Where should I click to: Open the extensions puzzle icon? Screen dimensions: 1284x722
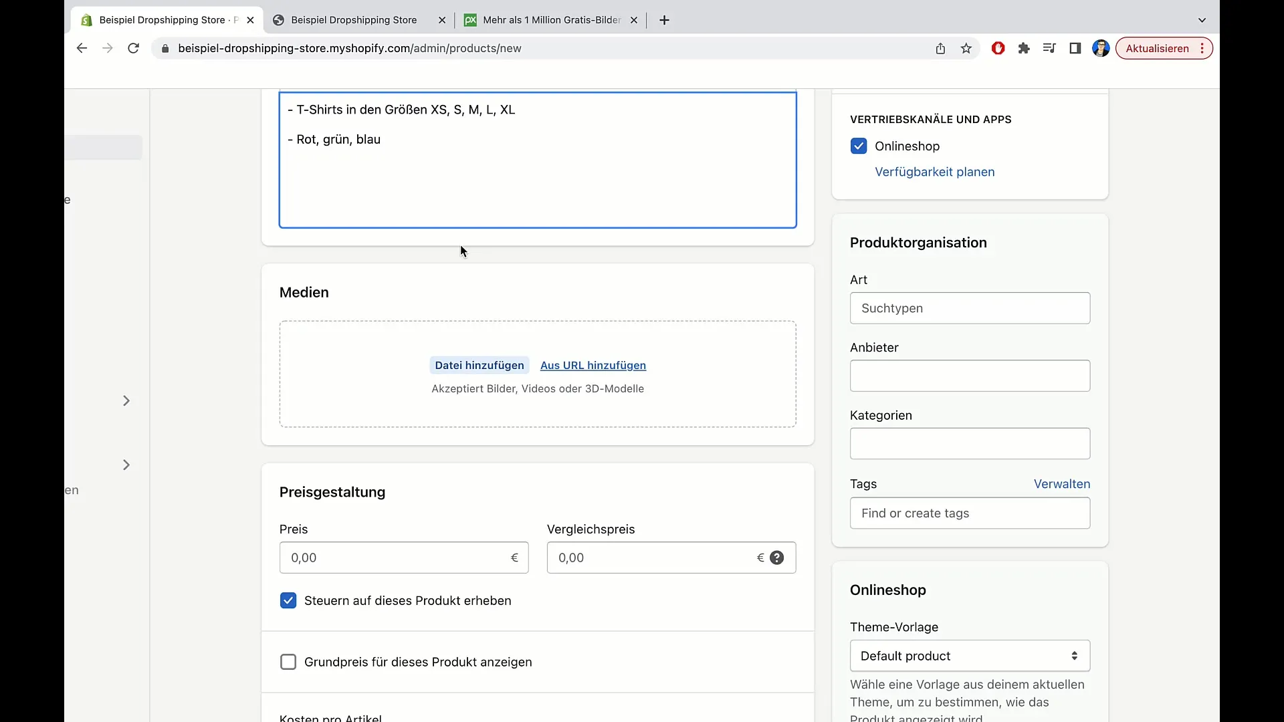pos(1024,48)
